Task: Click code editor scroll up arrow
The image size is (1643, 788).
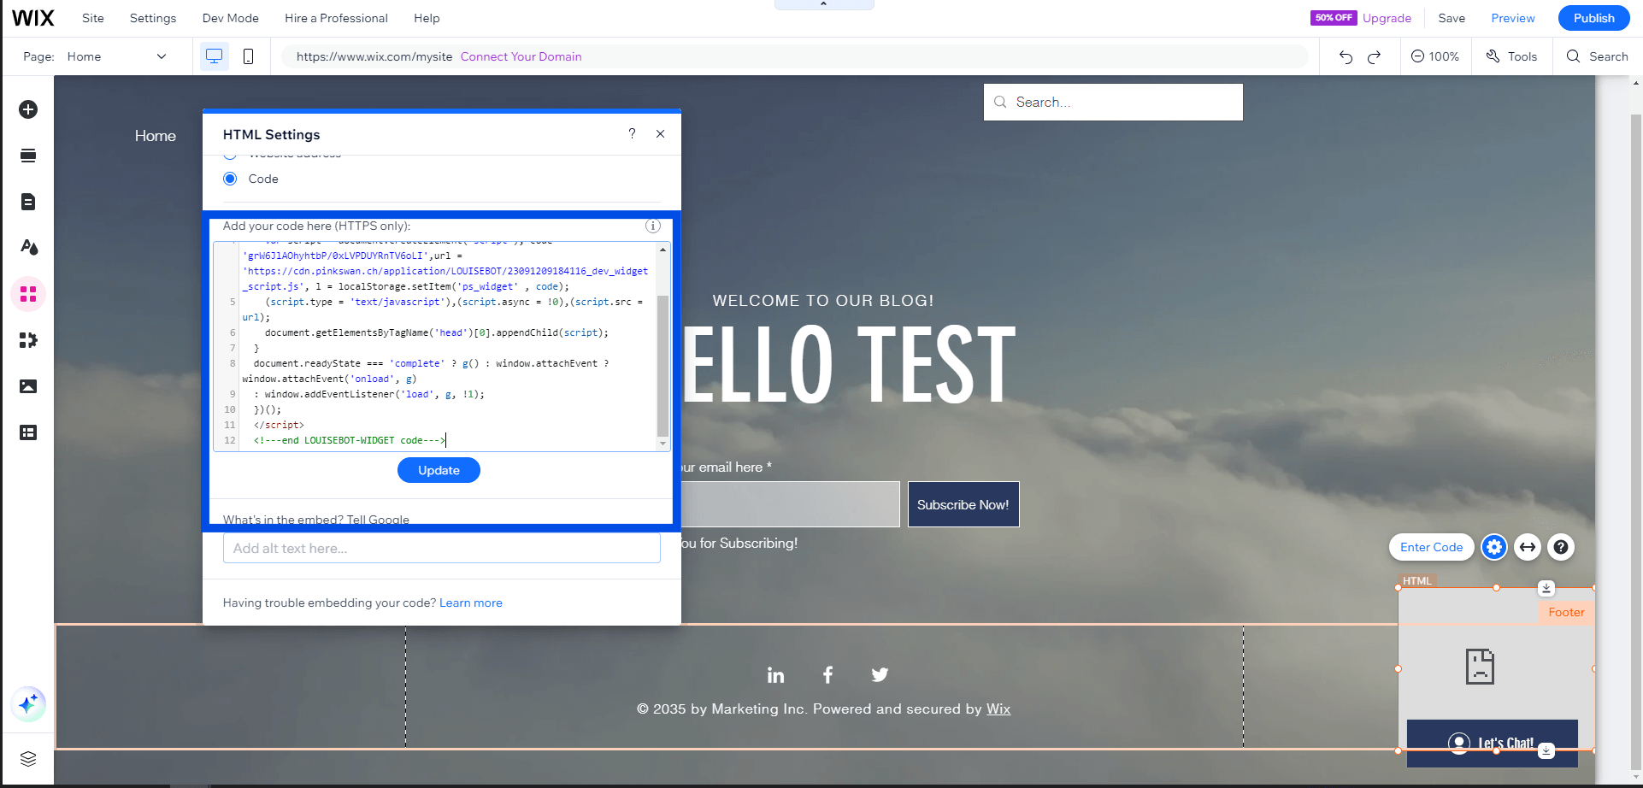Action: (662, 250)
